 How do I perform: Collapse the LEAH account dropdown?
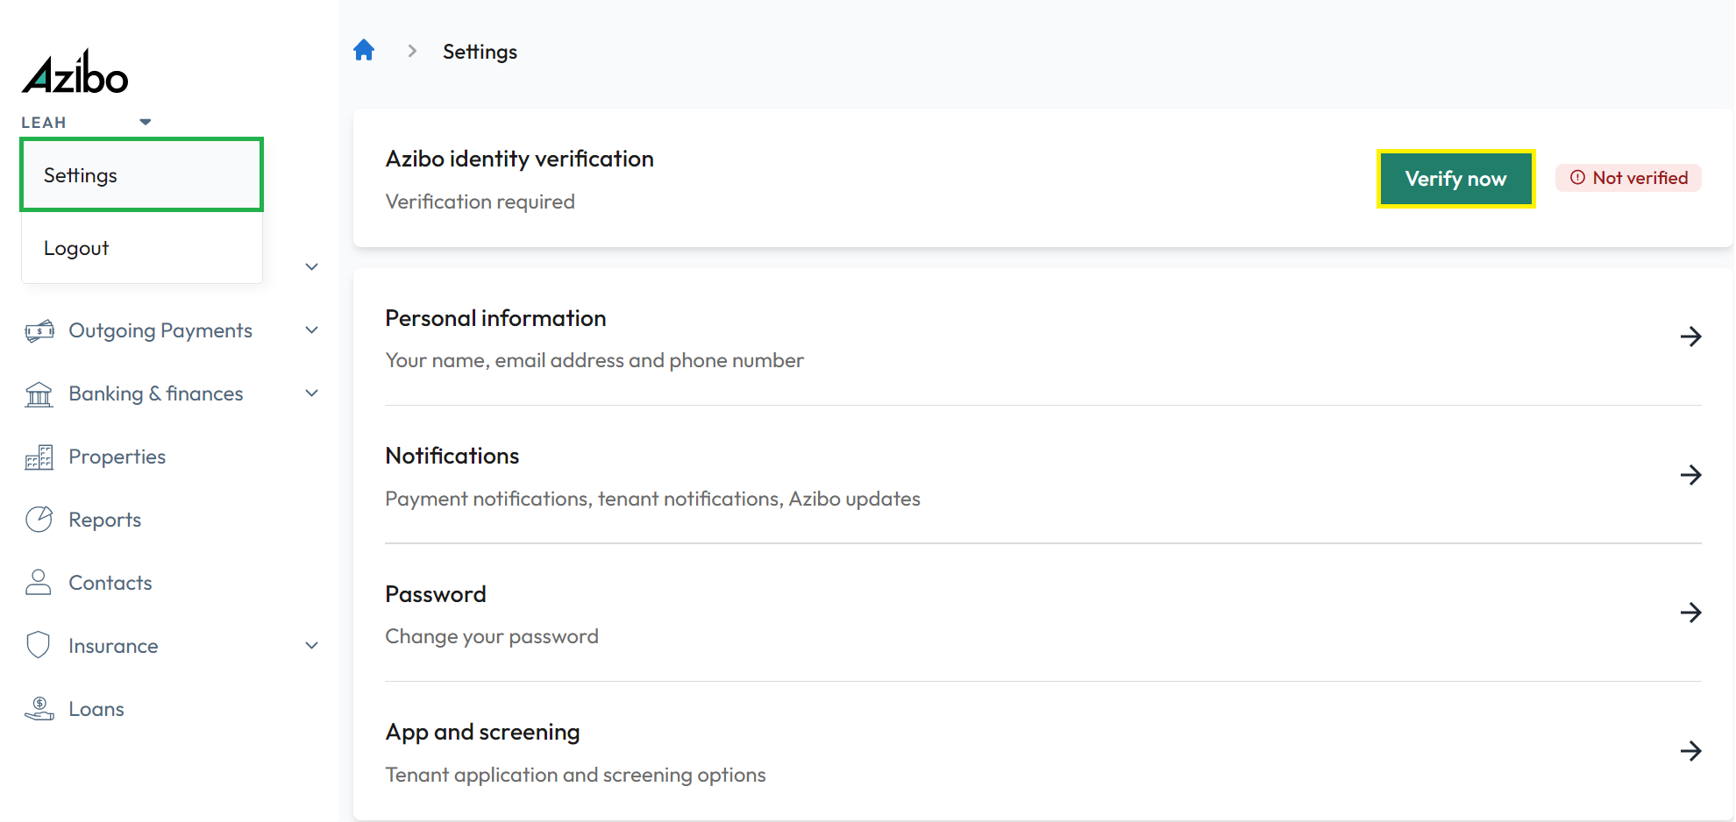point(146,122)
